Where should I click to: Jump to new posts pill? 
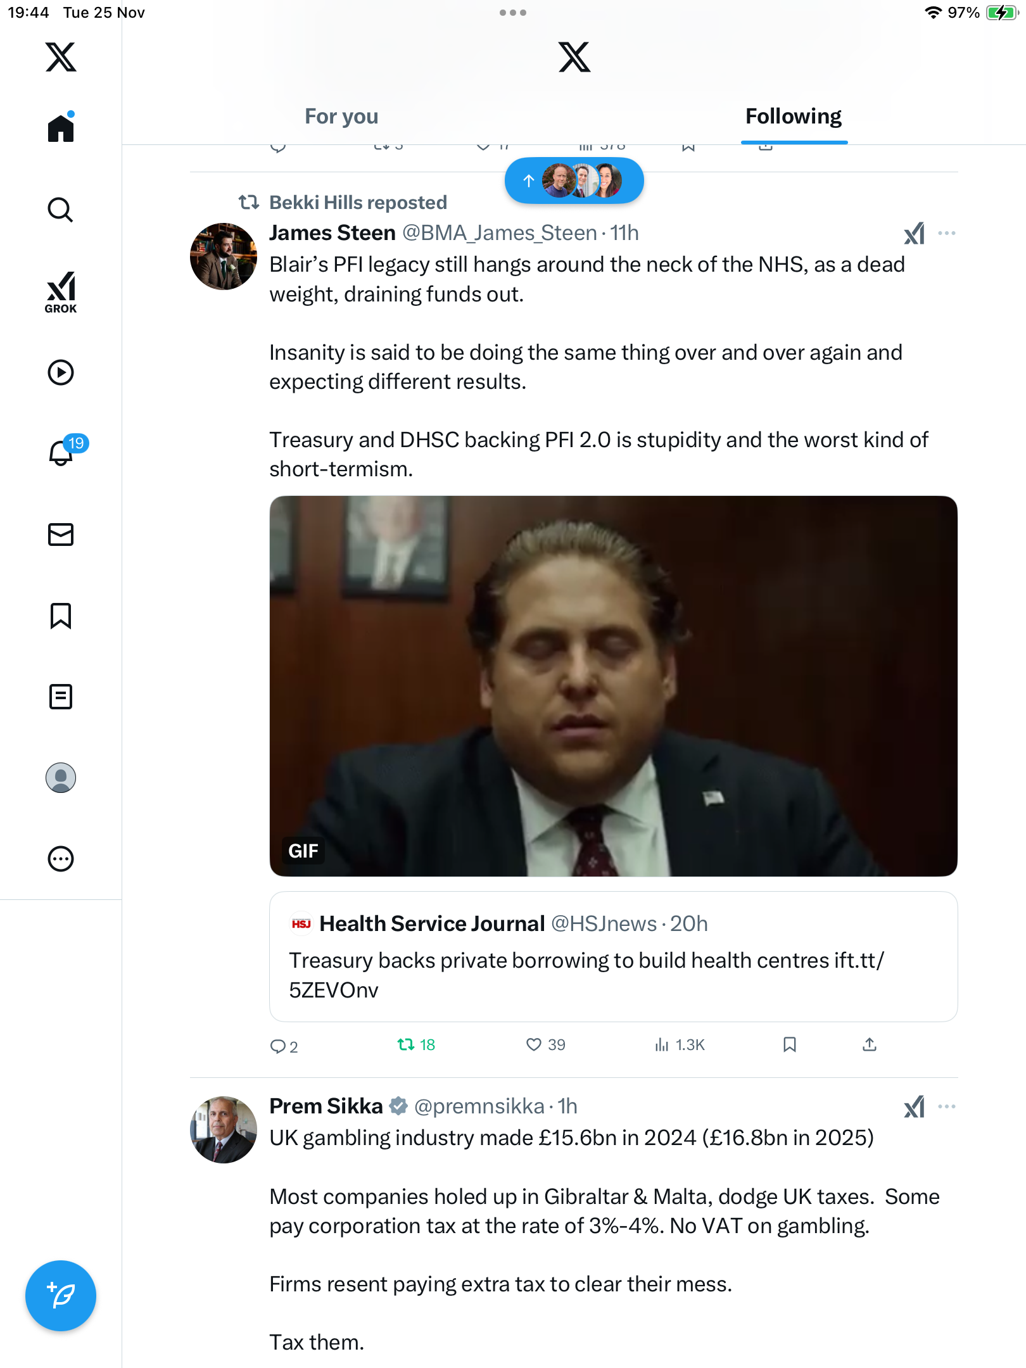click(x=574, y=181)
